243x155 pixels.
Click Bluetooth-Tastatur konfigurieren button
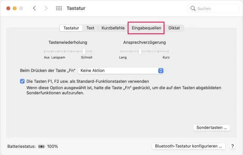[188, 146]
